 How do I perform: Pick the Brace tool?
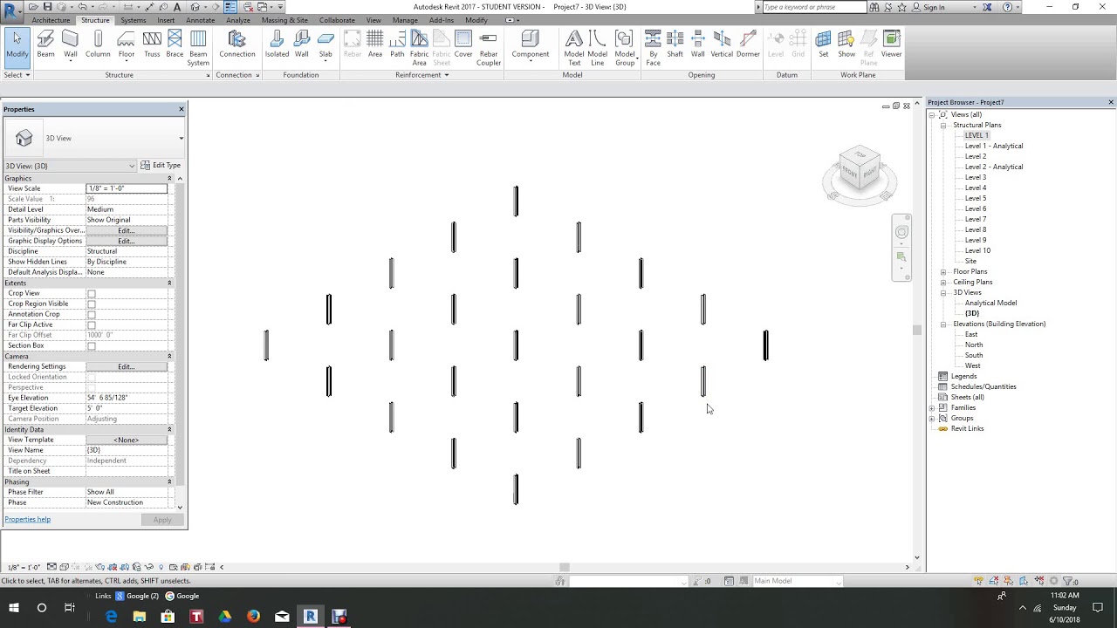(x=175, y=45)
